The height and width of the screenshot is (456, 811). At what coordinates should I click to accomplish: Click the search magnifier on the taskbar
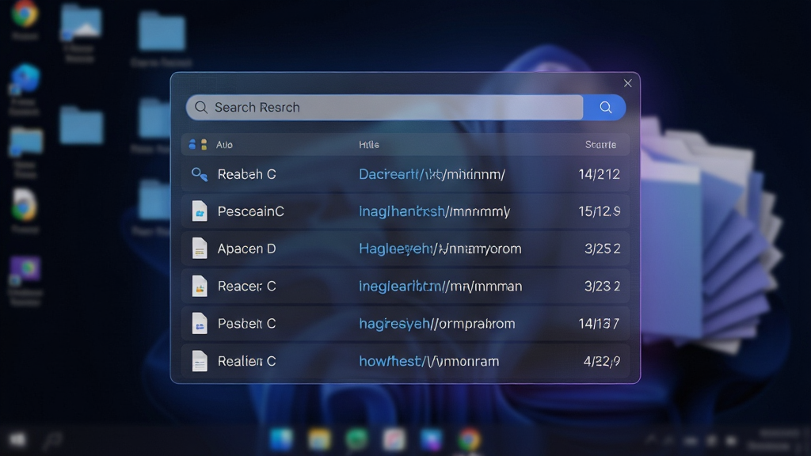(52, 440)
